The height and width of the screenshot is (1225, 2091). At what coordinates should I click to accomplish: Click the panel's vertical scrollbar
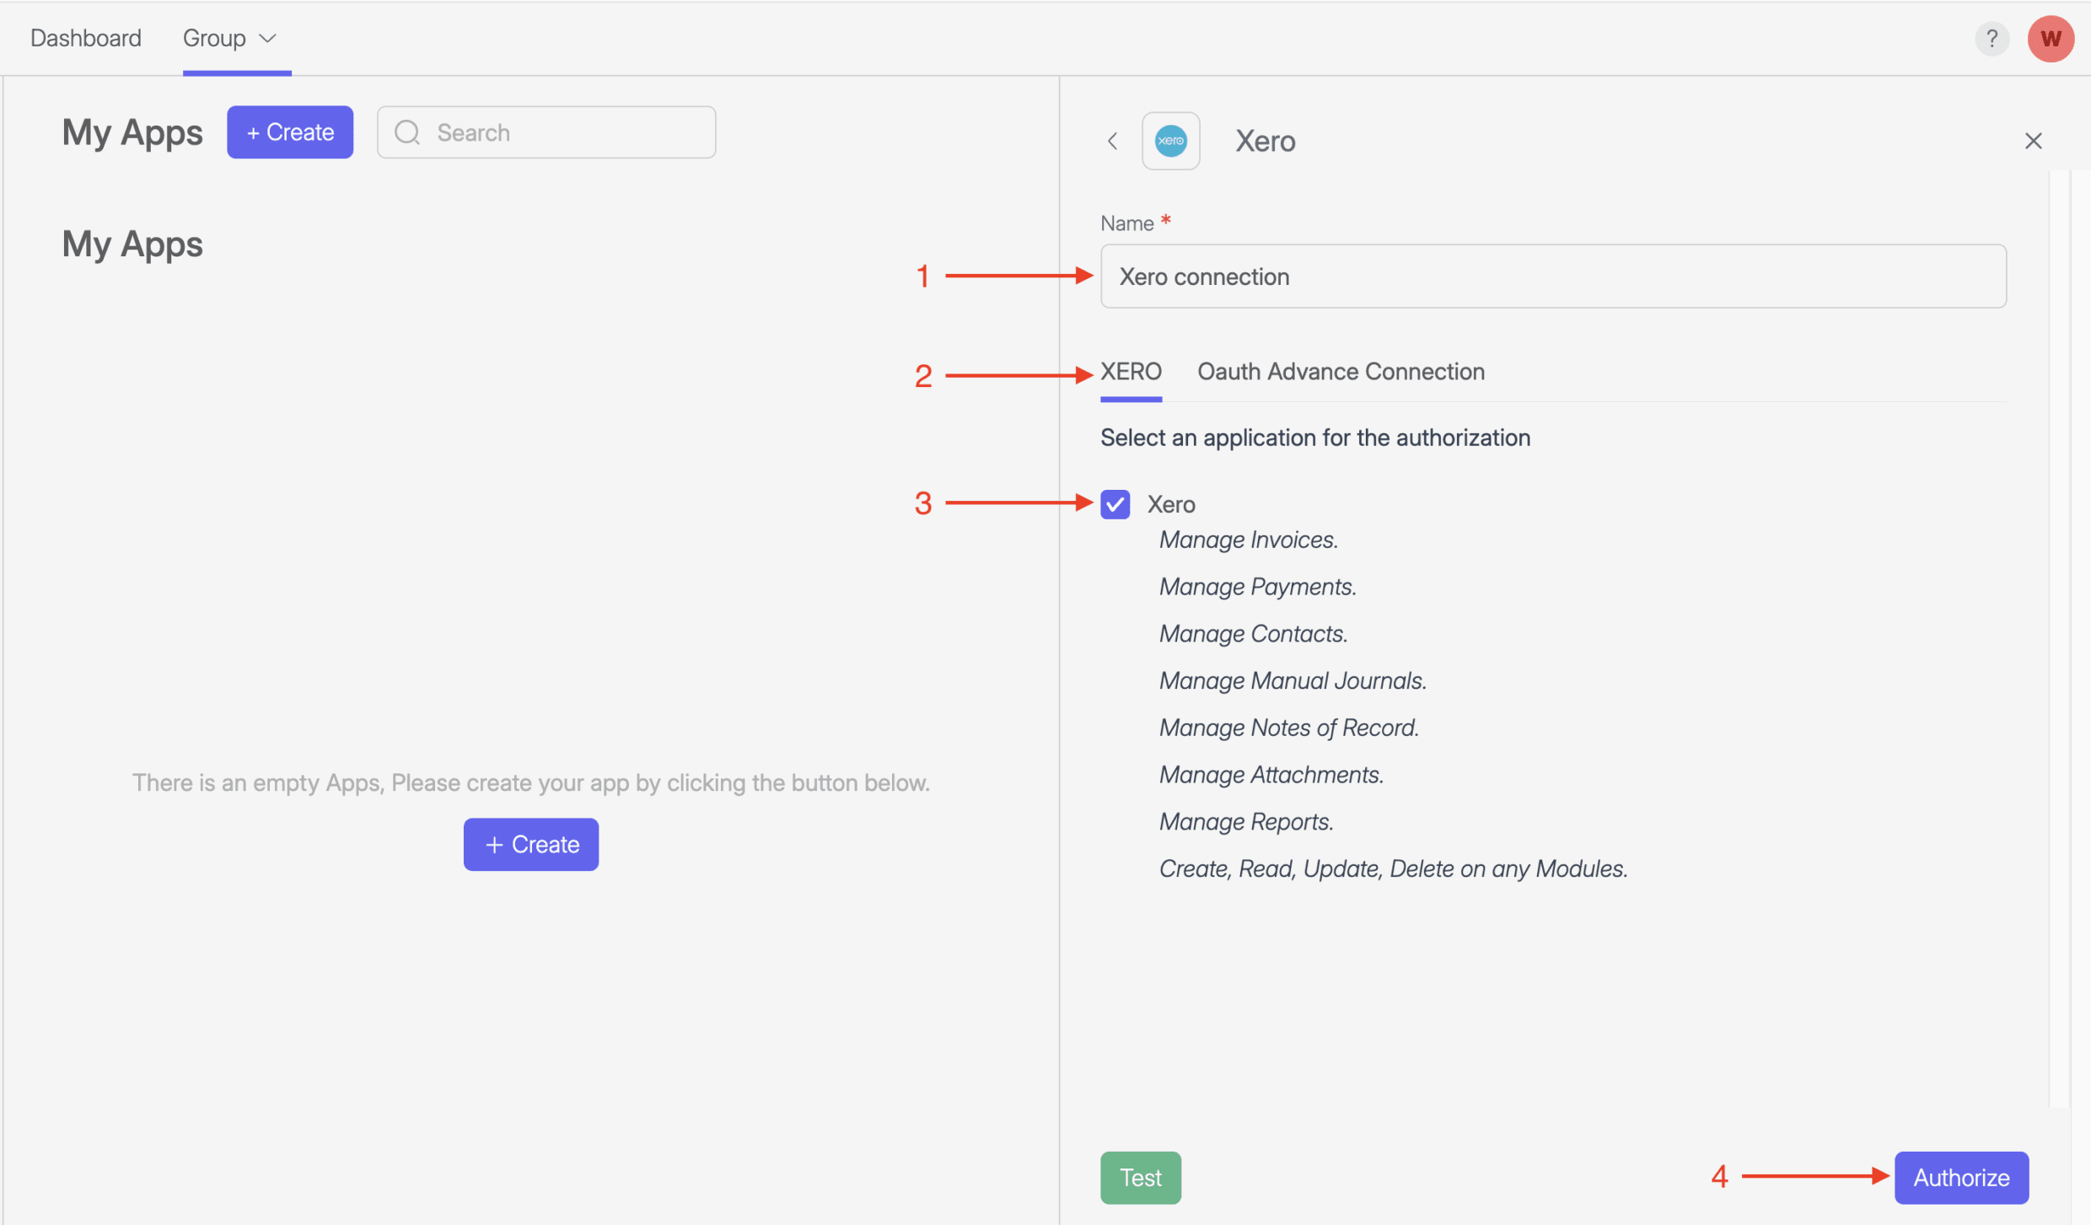[x=2060, y=639]
